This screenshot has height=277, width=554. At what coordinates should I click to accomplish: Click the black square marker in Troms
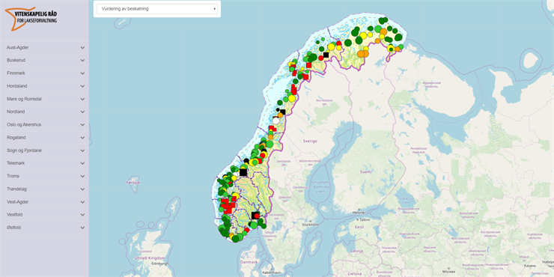(326, 55)
